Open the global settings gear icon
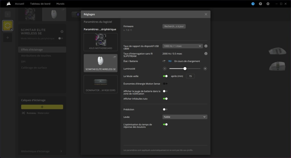291x158 pixels. coord(268,4)
